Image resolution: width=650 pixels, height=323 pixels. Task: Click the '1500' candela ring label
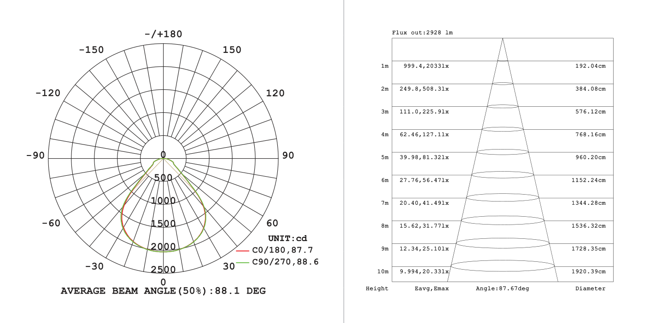[163, 224]
